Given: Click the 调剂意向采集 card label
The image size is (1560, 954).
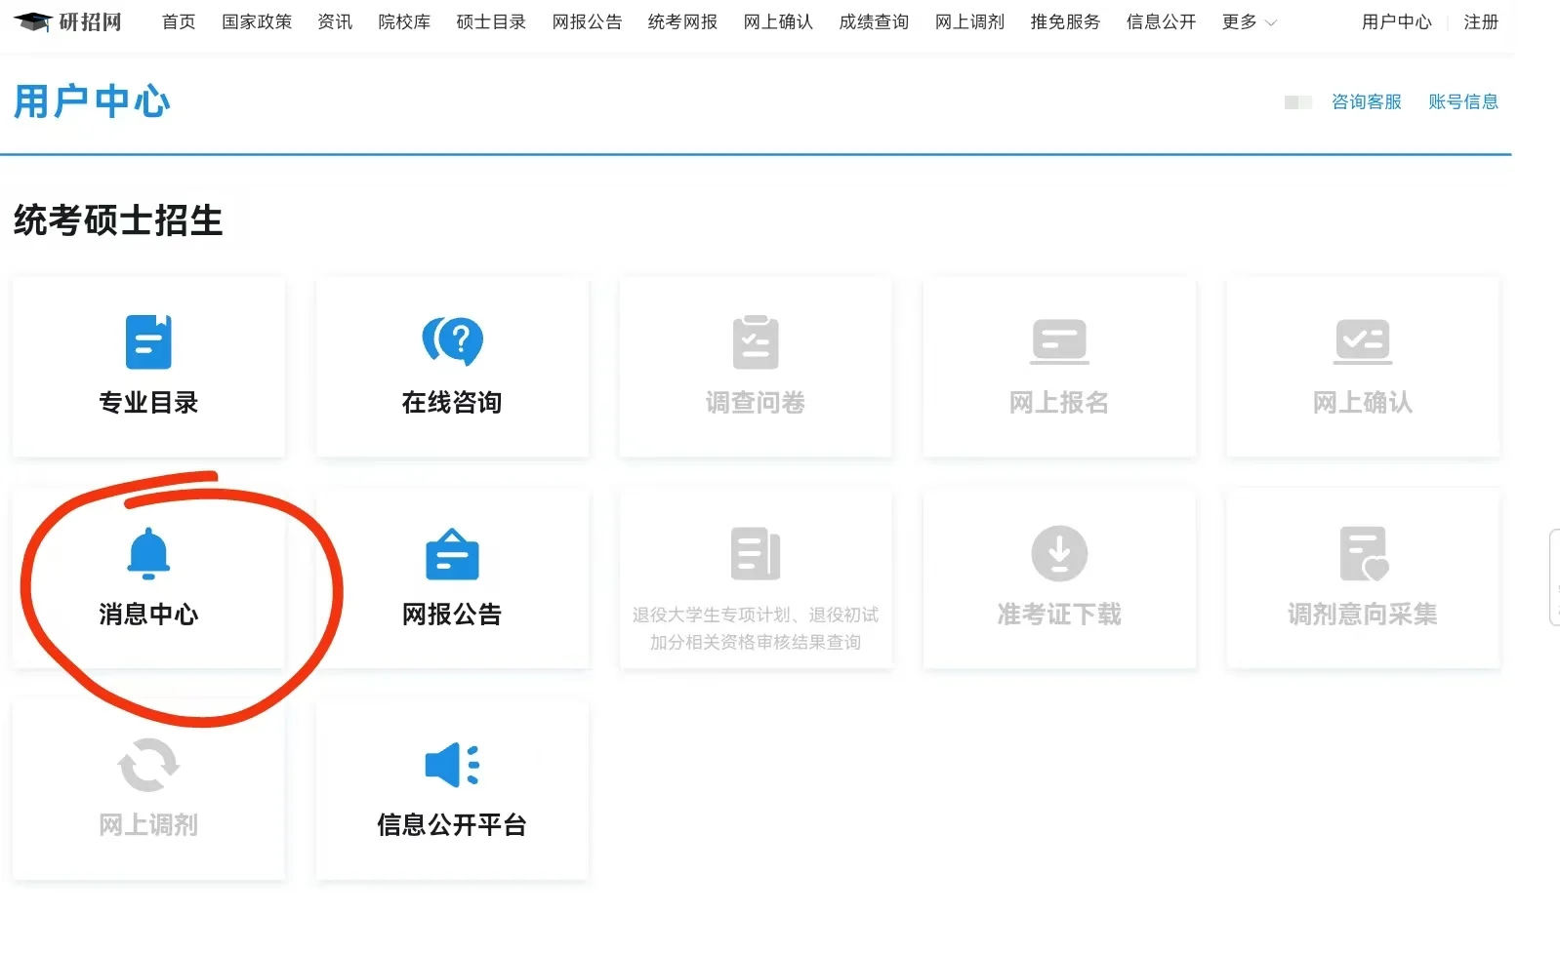Looking at the screenshot, I should point(1363,614).
